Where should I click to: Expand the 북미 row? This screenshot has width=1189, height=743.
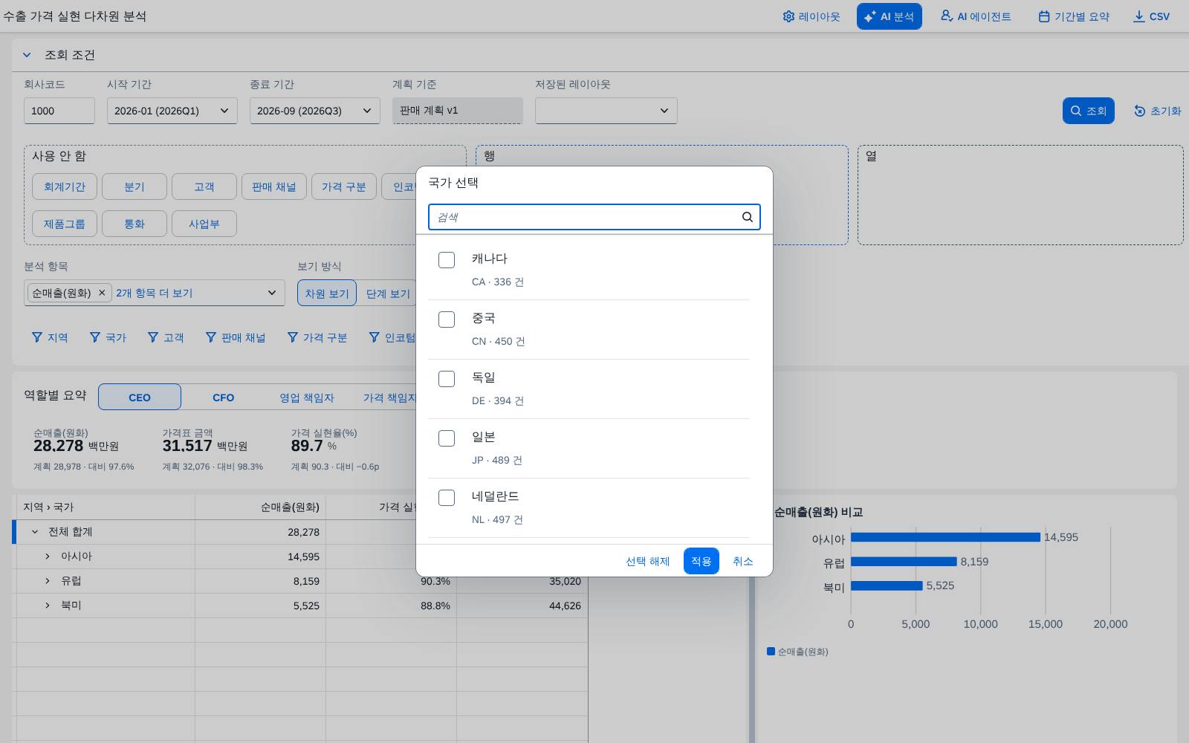pos(48,606)
